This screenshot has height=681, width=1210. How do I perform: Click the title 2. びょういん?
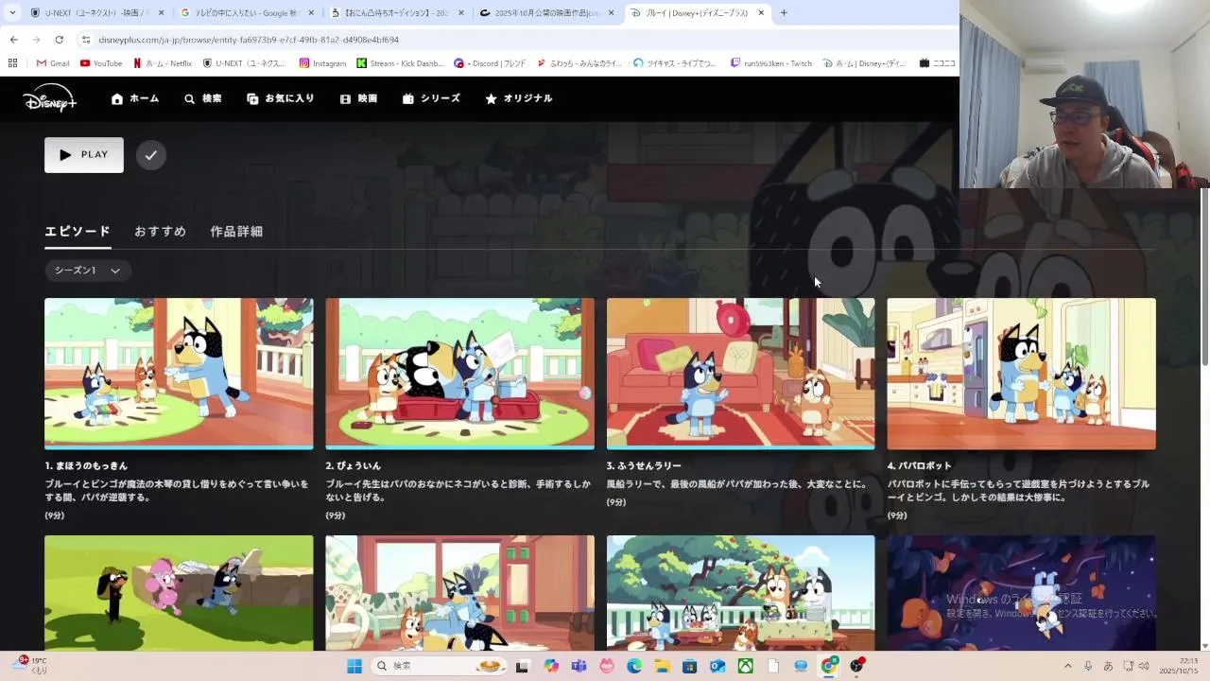click(x=355, y=465)
